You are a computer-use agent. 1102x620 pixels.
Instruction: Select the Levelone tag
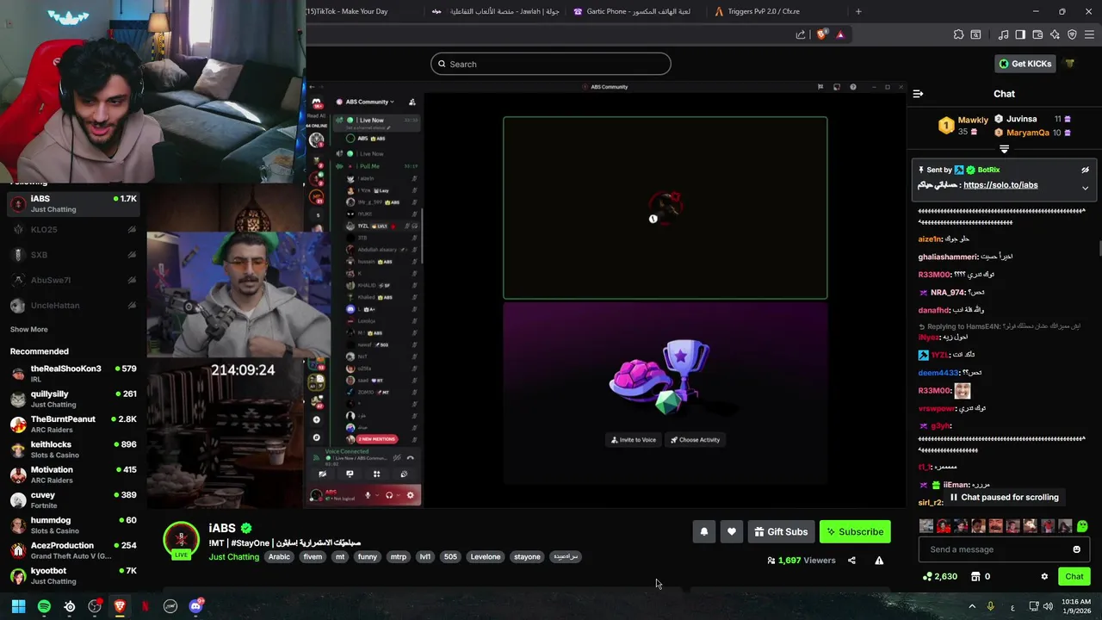(485, 557)
